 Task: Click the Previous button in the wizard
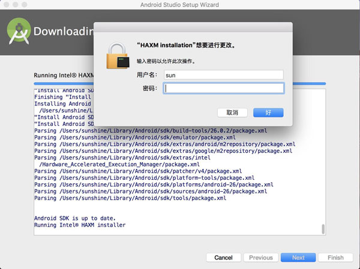(261, 258)
